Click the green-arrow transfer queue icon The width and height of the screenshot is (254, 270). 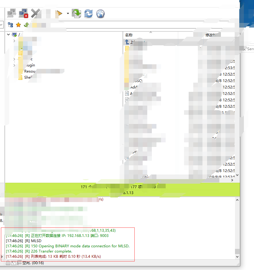tap(76, 13)
